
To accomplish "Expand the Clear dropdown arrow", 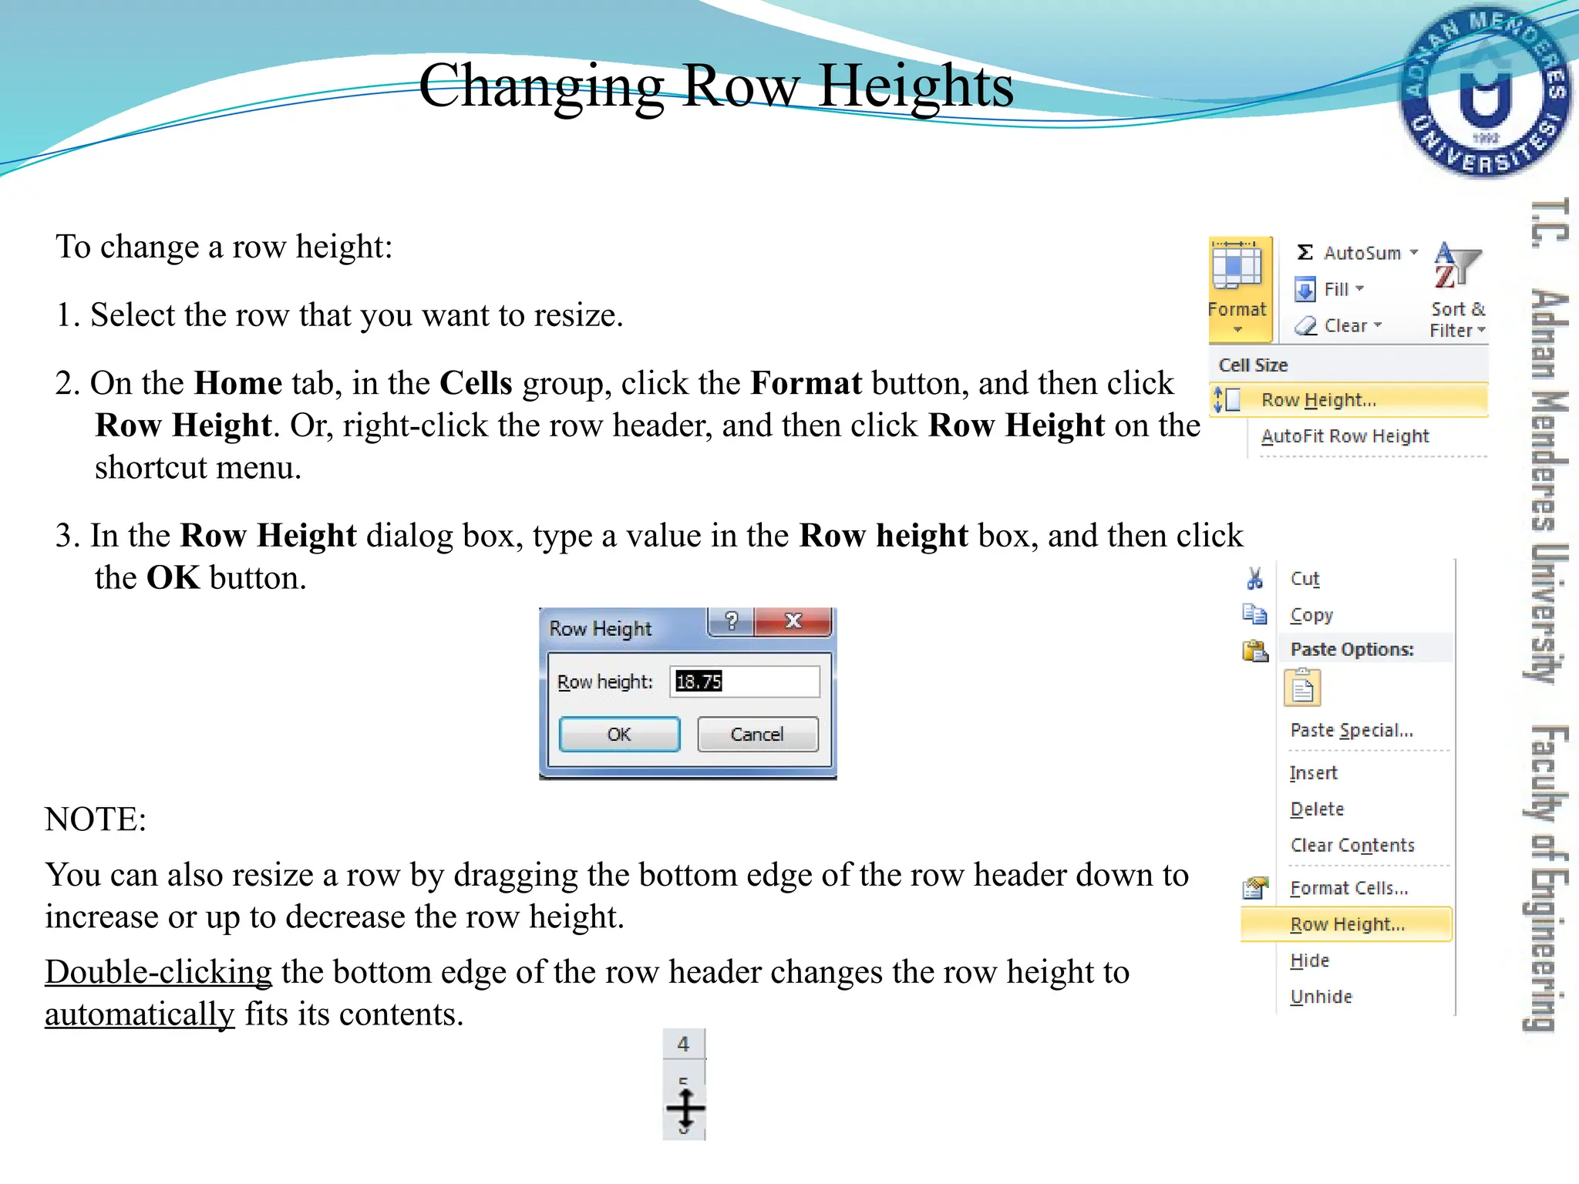I will [x=1377, y=325].
